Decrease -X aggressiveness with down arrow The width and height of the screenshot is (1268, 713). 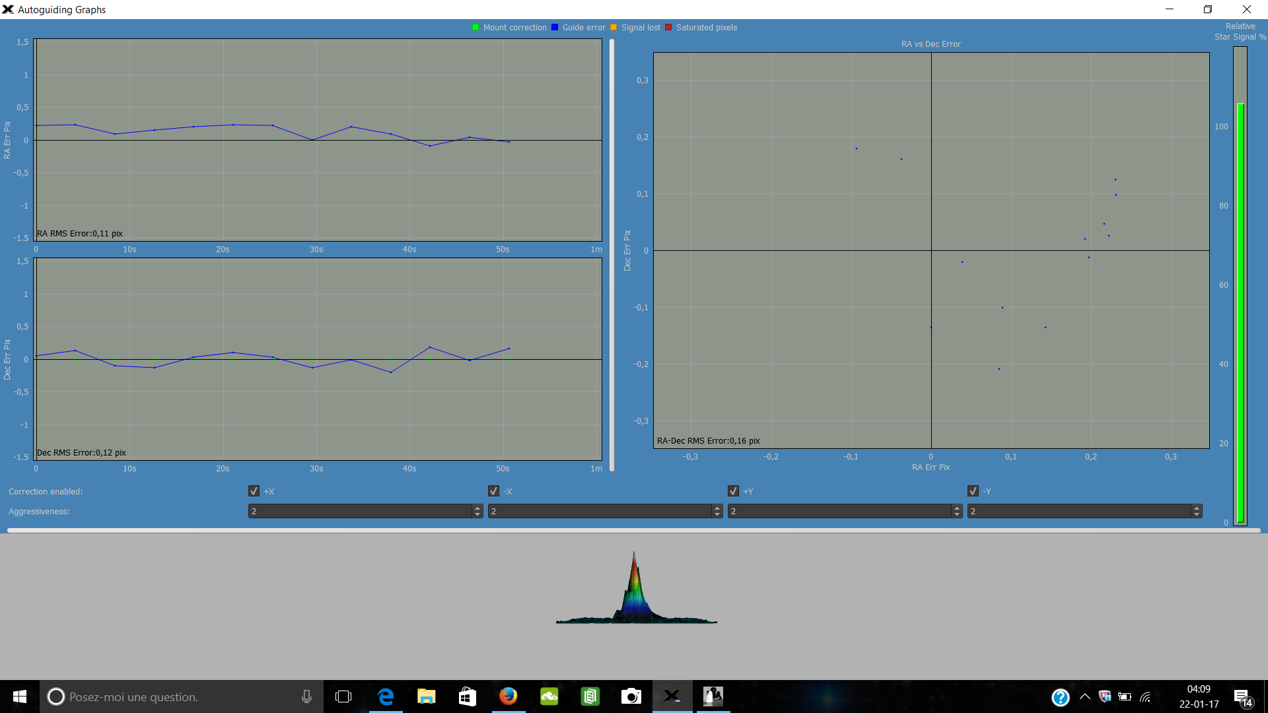point(717,514)
